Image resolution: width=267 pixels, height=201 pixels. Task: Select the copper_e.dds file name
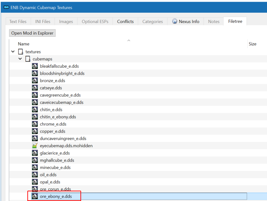[53, 131]
